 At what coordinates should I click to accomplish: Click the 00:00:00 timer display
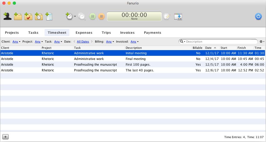pyautogui.click(x=134, y=16)
